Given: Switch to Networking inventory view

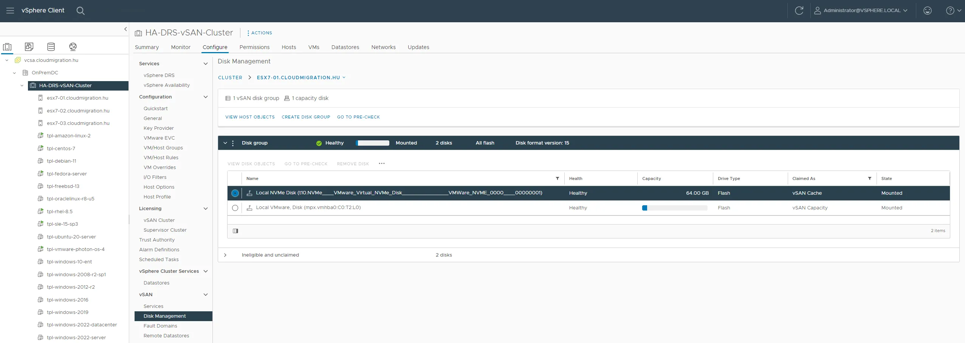Looking at the screenshot, I should click(73, 47).
